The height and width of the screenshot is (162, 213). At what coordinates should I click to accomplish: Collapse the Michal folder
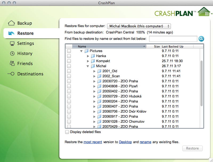(x=88, y=66)
